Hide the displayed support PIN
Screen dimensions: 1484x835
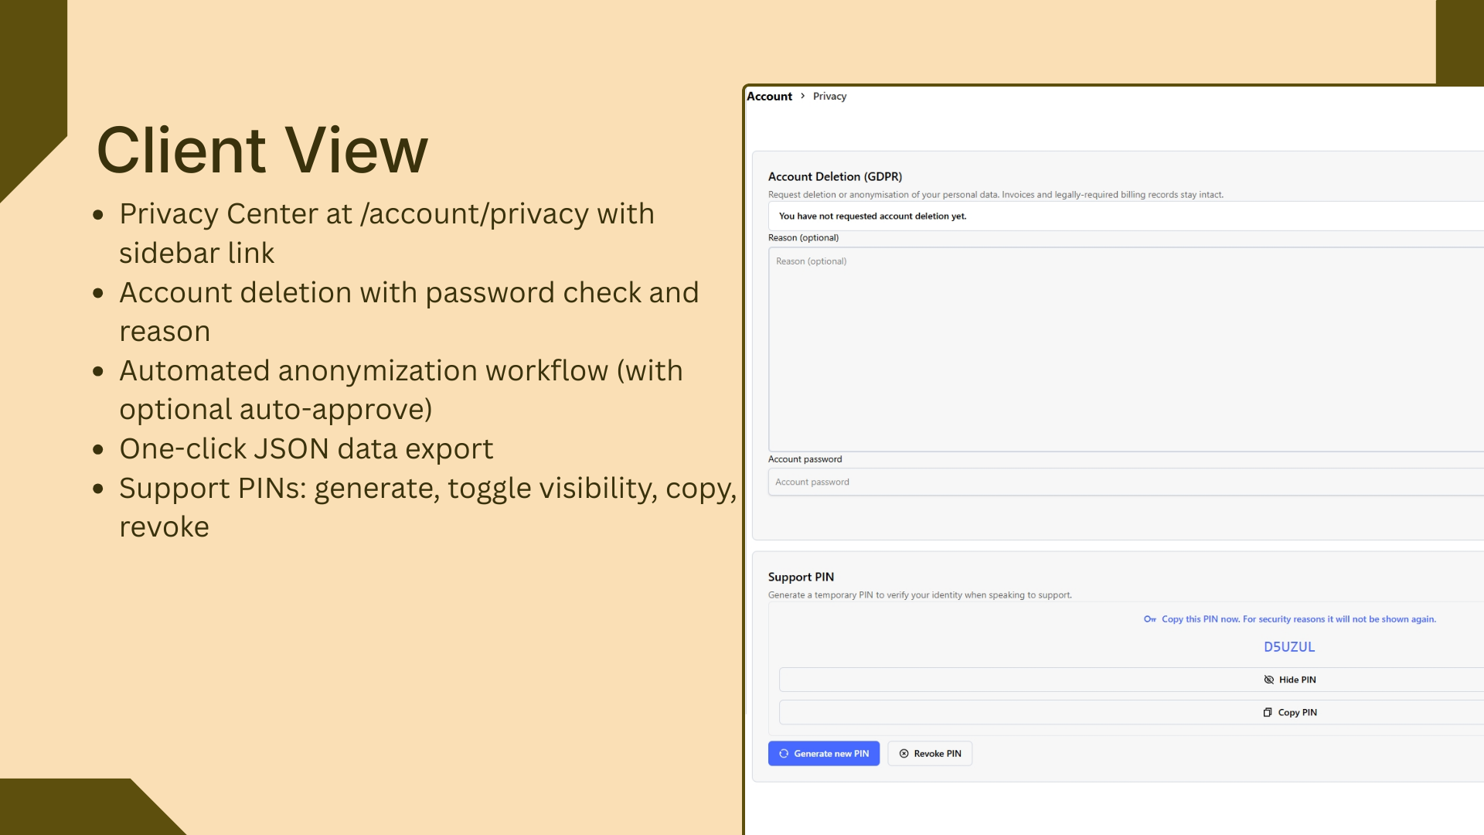1289,680
